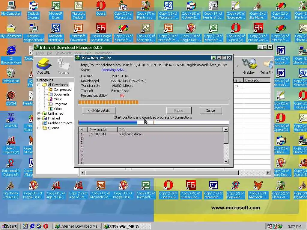Select the WOLF3D desktop icon
The height and width of the screenshot is (230, 307).
[11, 121]
